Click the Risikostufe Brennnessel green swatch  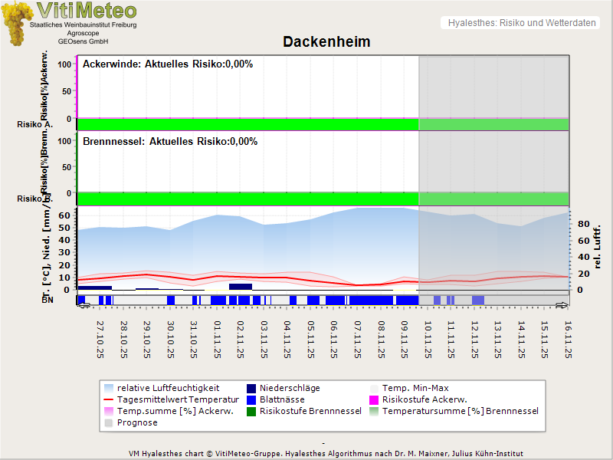(x=251, y=411)
